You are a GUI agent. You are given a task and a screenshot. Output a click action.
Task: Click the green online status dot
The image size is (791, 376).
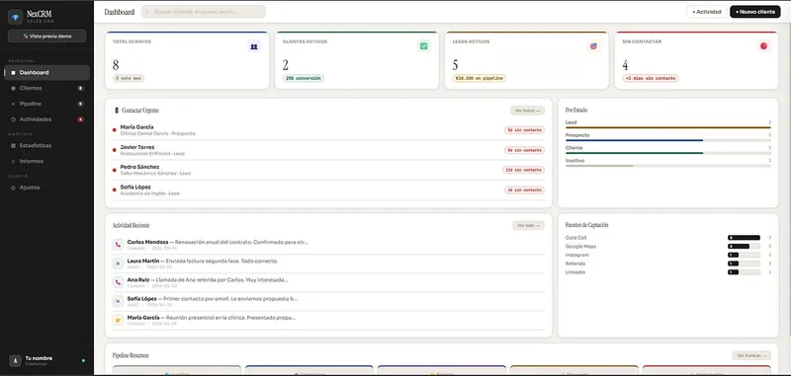pos(83,360)
